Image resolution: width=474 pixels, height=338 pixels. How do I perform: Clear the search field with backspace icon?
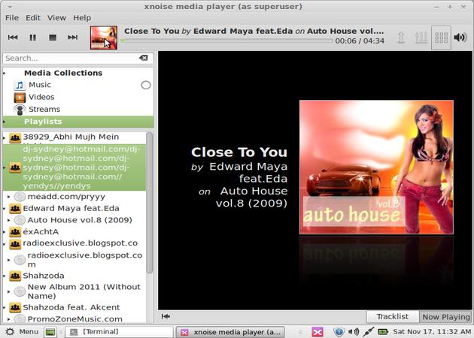143,58
